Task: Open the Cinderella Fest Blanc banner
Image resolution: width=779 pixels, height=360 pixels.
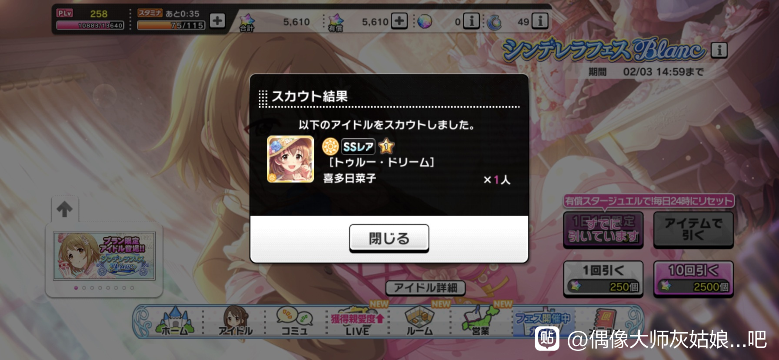Action: point(104,256)
